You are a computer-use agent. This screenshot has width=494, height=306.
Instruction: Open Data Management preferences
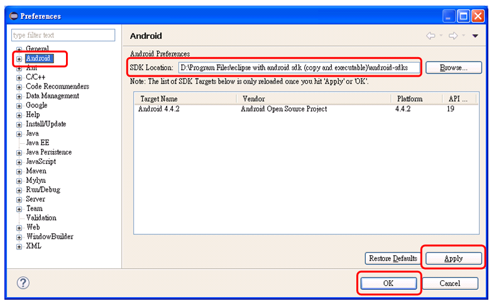click(x=52, y=96)
